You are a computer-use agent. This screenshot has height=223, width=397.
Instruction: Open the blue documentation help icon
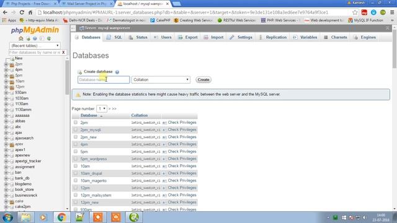coord(35,38)
